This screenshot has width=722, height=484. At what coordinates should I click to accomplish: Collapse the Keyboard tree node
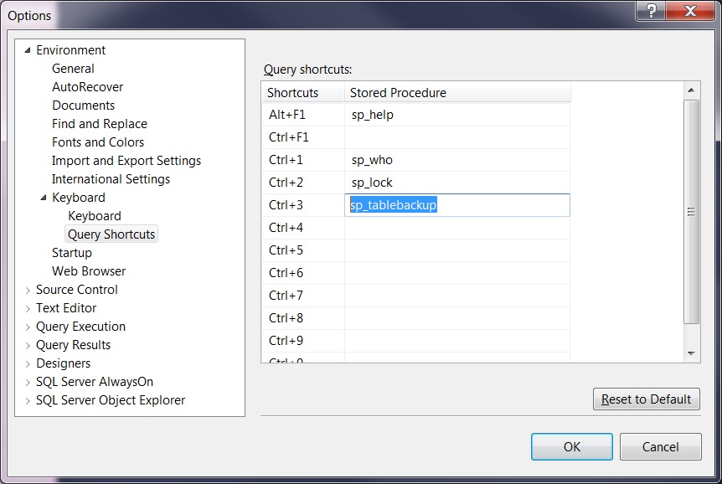[x=44, y=198]
